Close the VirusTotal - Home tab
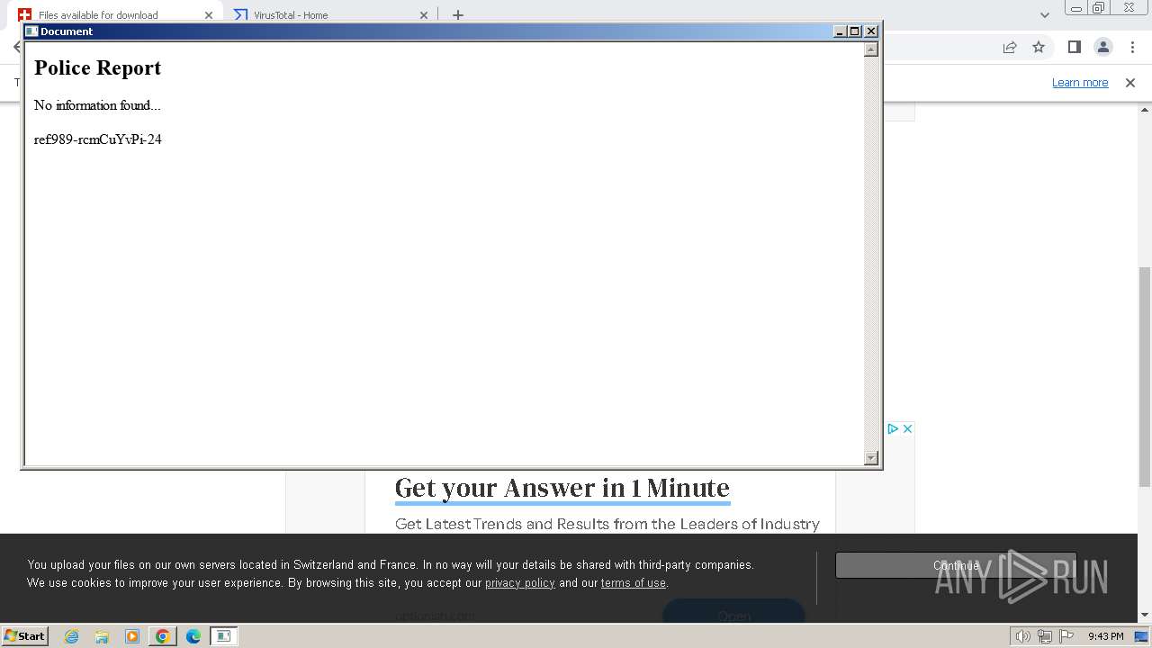This screenshot has width=1152, height=648. click(x=424, y=14)
